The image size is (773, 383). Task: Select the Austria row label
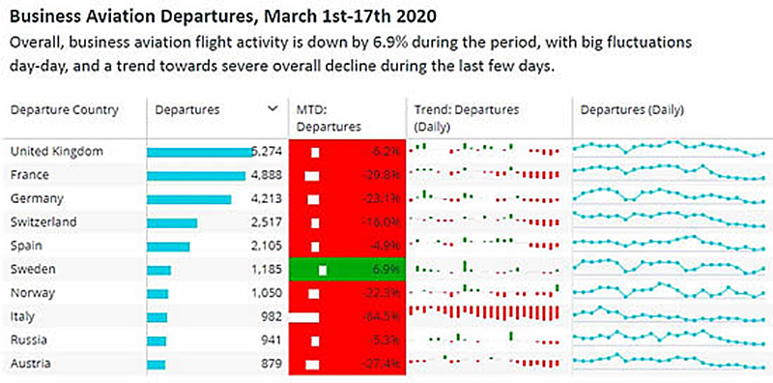point(31,365)
